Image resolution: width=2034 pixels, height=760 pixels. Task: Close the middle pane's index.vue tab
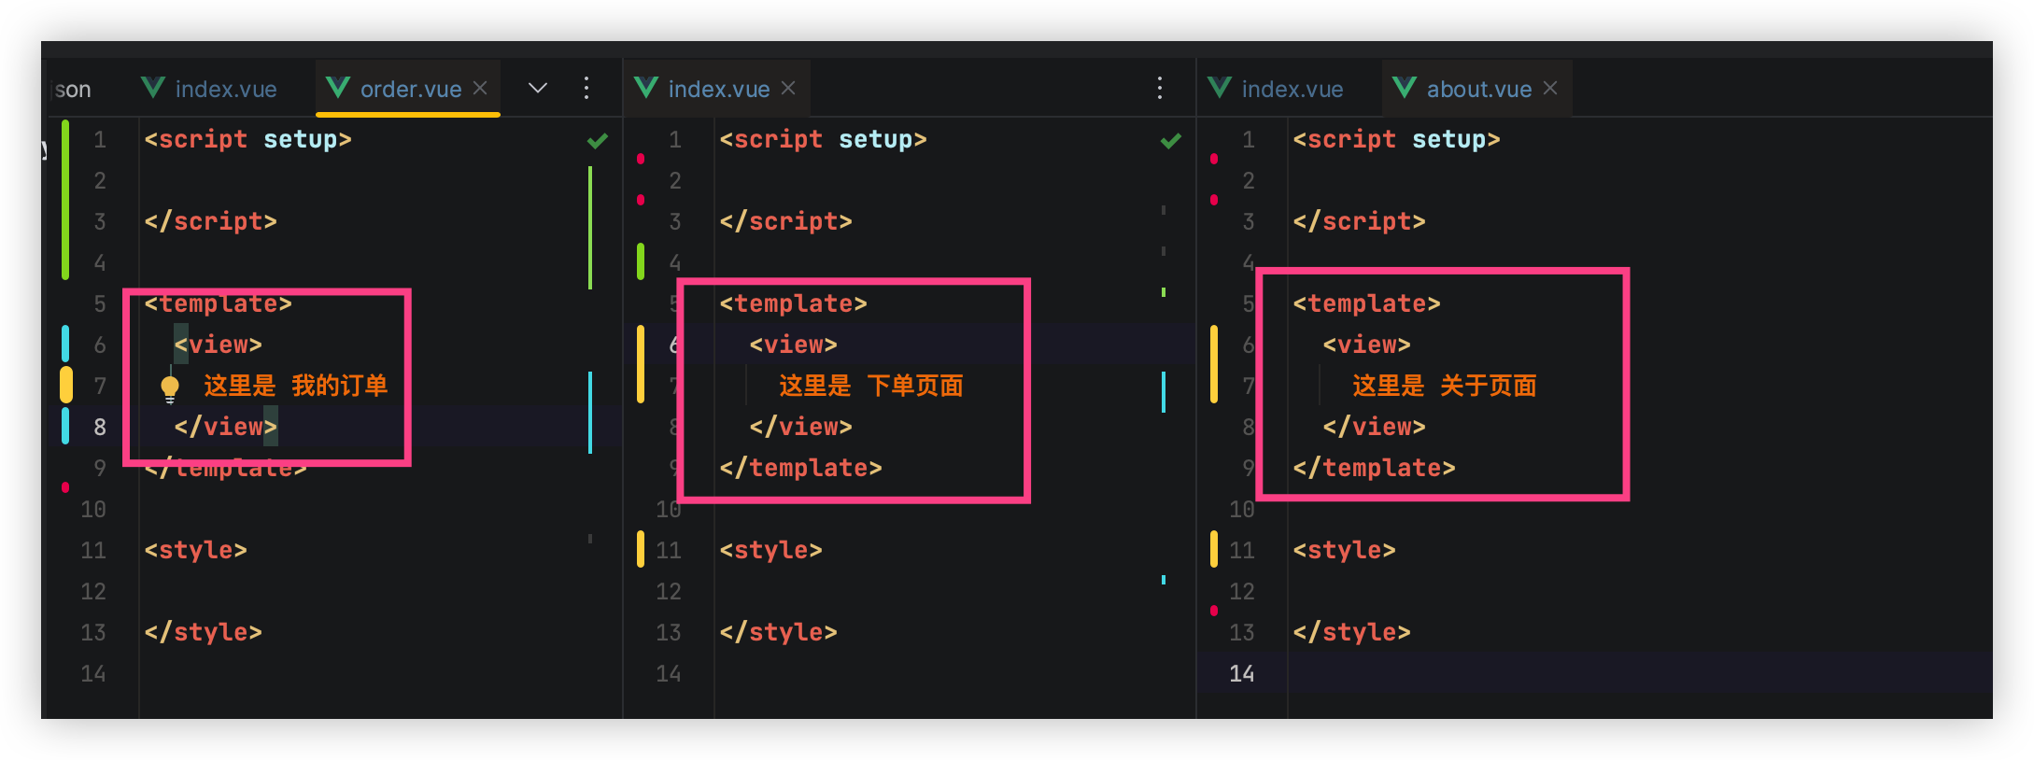788,88
